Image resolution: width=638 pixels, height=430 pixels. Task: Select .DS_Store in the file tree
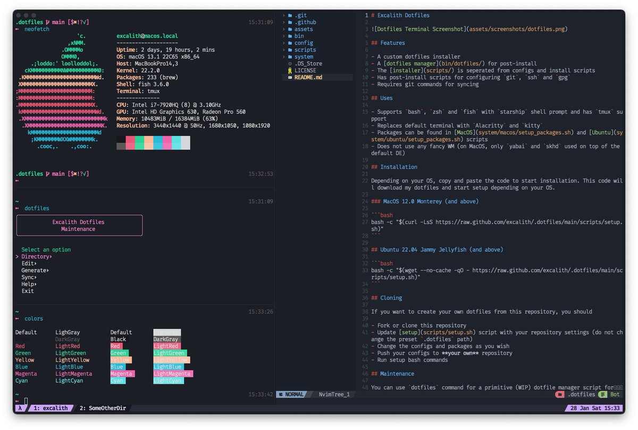308,64
